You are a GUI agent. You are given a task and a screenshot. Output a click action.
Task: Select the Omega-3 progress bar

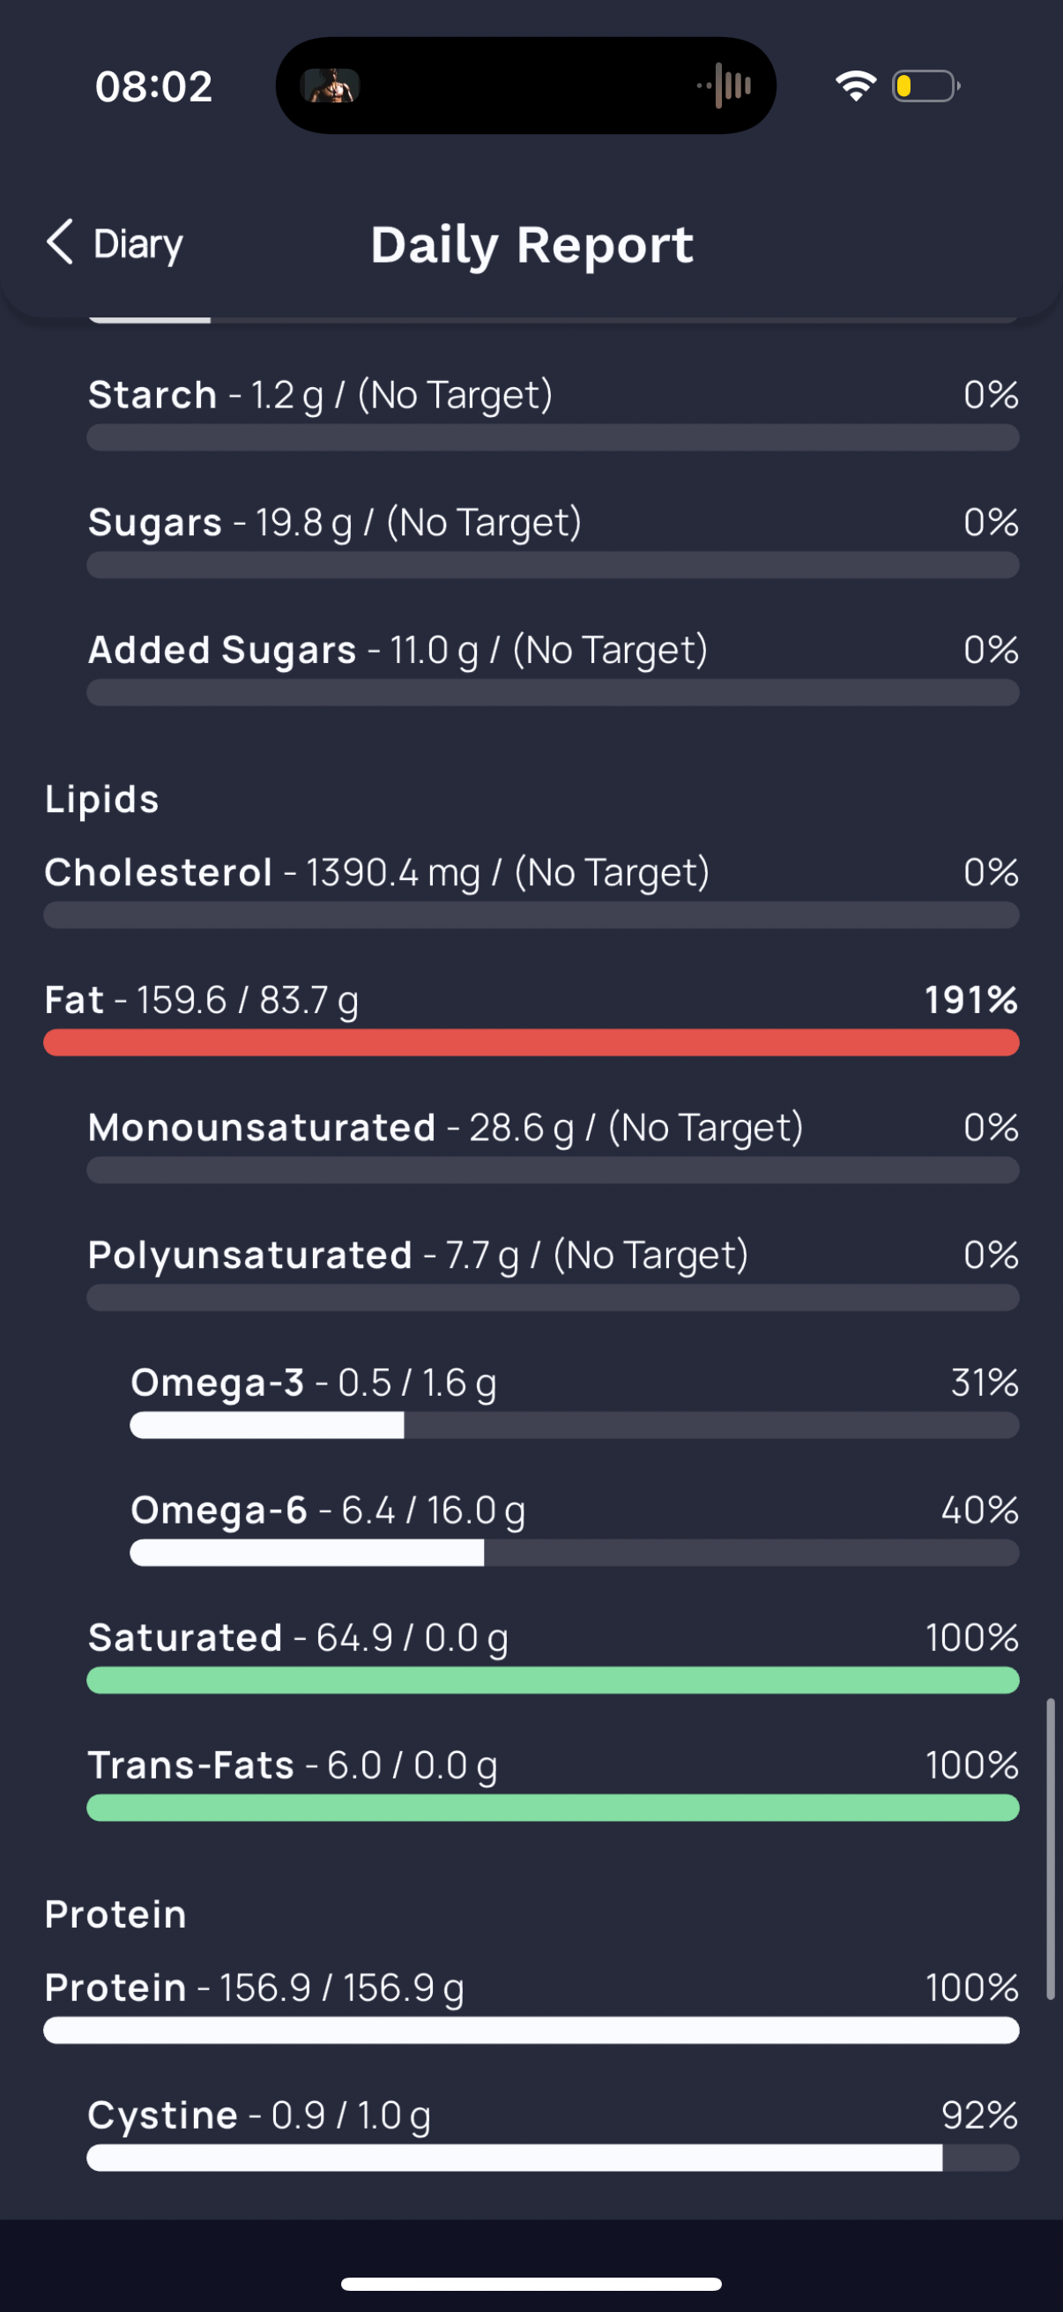pos(574,1425)
